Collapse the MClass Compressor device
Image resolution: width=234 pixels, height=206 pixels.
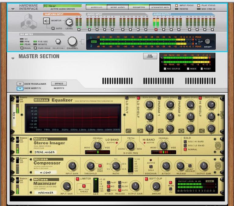[x=13, y=162]
